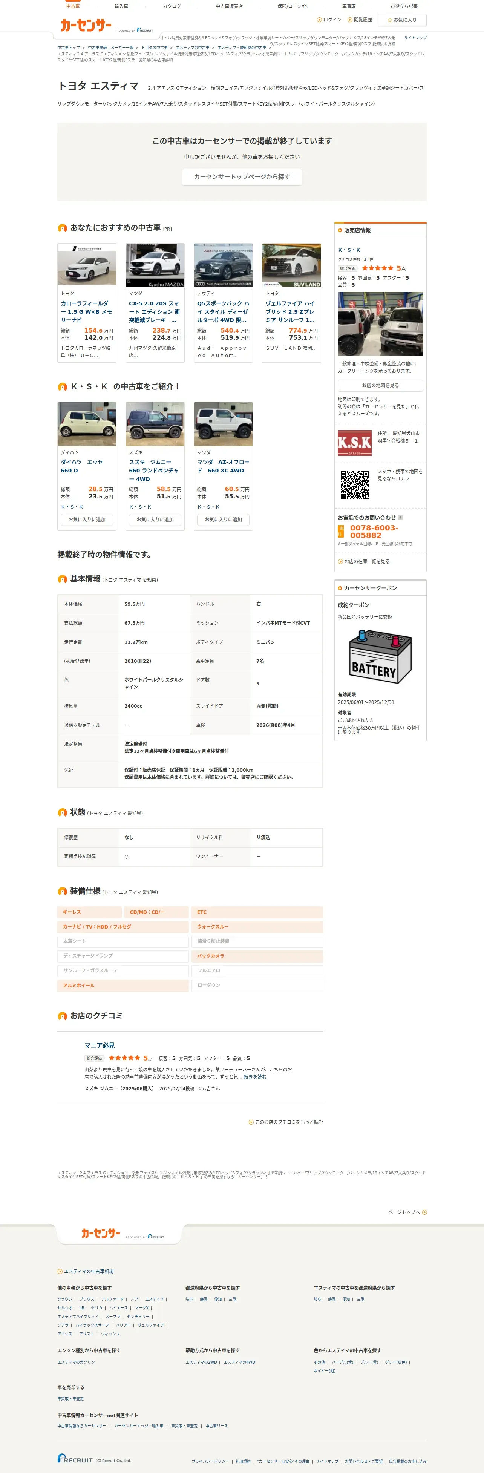Screen dimensions: 484x1473
Task: Open the Mazda CX-5 car thumbnail
Action: tap(155, 265)
